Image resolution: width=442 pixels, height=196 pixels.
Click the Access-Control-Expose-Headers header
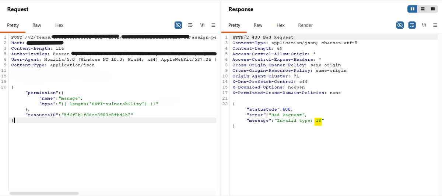coord(277,59)
